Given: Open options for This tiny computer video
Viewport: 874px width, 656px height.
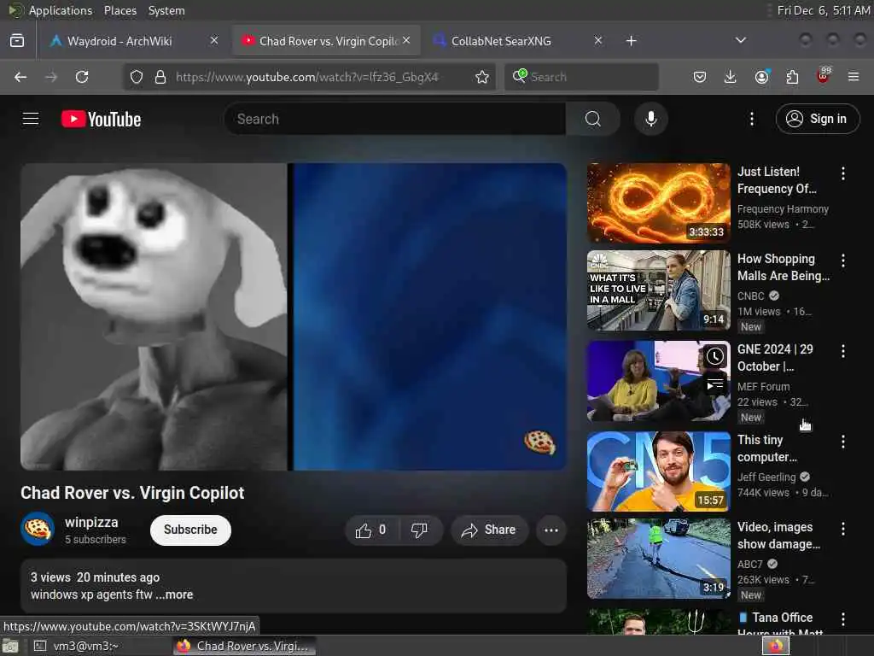Looking at the screenshot, I should click(x=842, y=442).
